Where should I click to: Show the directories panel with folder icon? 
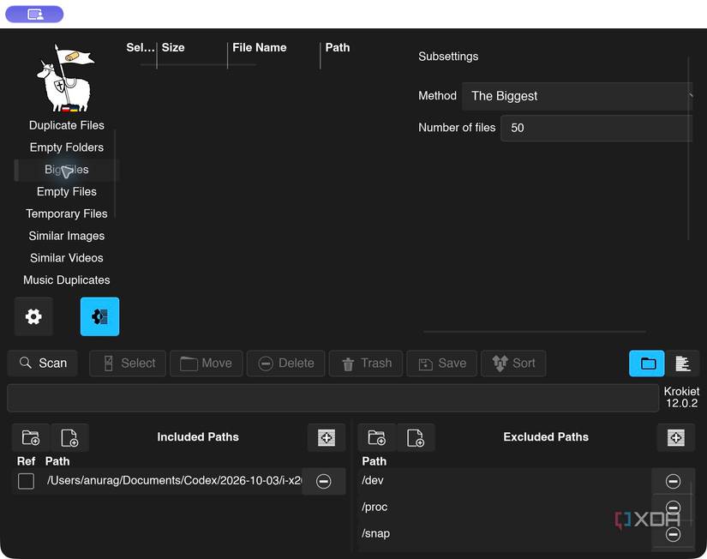coord(646,364)
